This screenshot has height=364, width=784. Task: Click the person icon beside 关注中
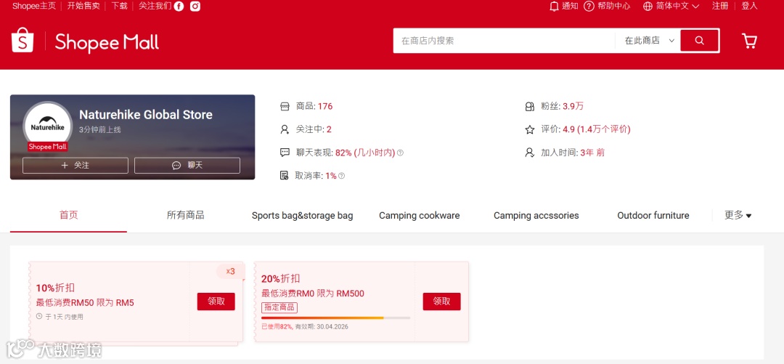(x=285, y=129)
